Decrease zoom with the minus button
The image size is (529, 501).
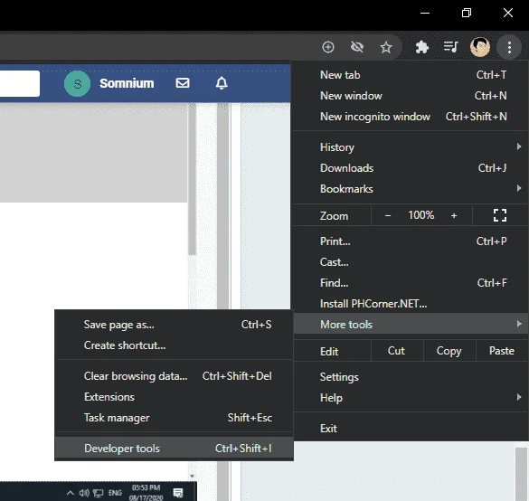click(x=388, y=215)
